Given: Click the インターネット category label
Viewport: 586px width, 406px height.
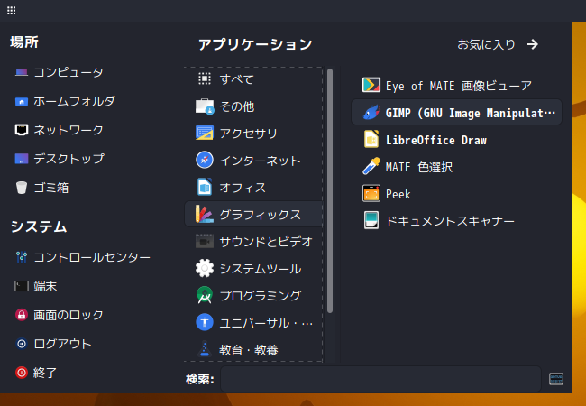Looking at the screenshot, I should click(261, 161).
